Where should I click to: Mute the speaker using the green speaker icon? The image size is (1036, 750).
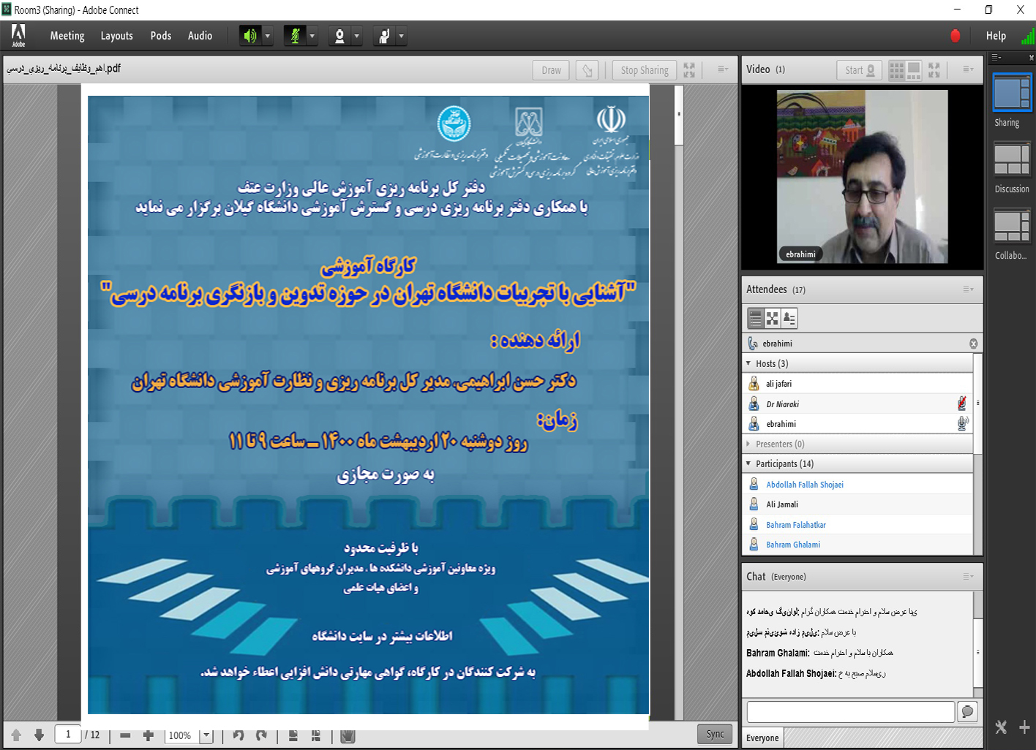coord(249,36)
